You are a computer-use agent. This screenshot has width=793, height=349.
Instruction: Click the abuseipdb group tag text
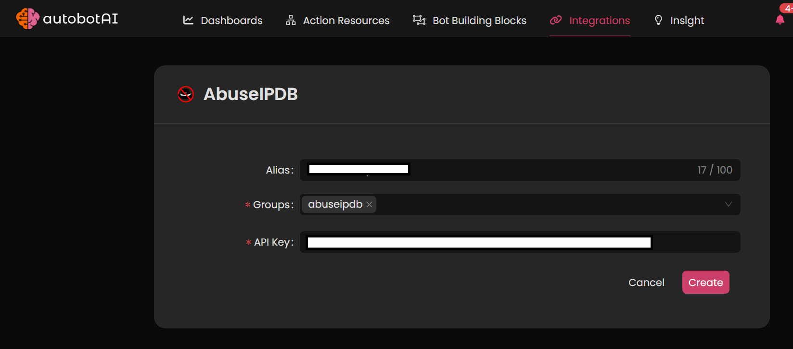tap(335, 204)
